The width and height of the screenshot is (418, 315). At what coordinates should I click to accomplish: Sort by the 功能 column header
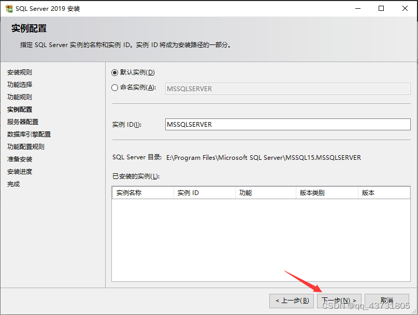[266, 193]
